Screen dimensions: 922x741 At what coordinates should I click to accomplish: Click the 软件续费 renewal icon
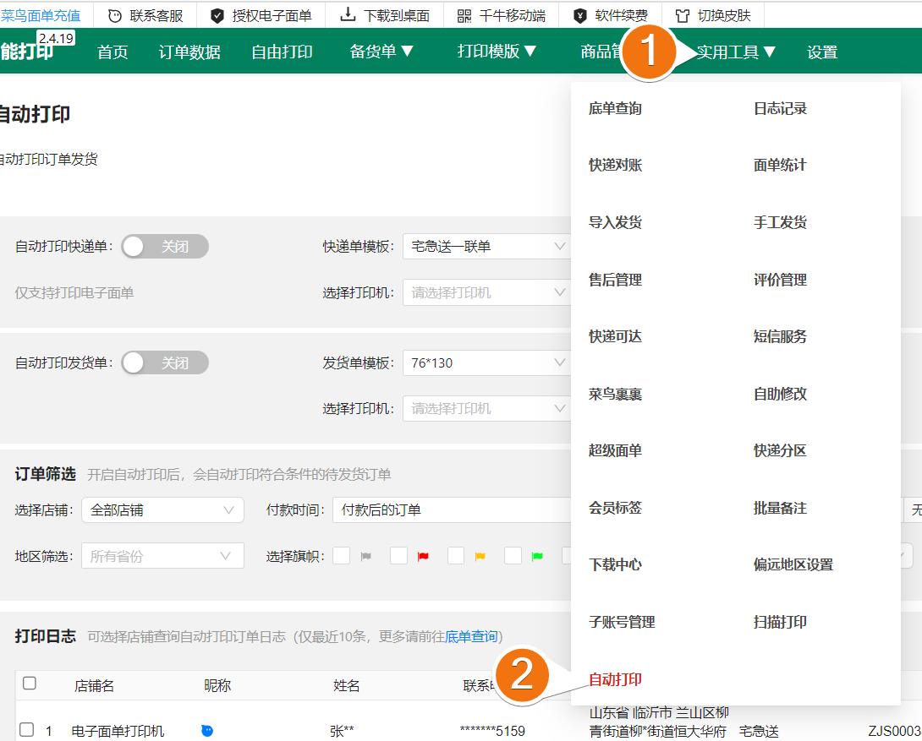[x=579, y=14]
